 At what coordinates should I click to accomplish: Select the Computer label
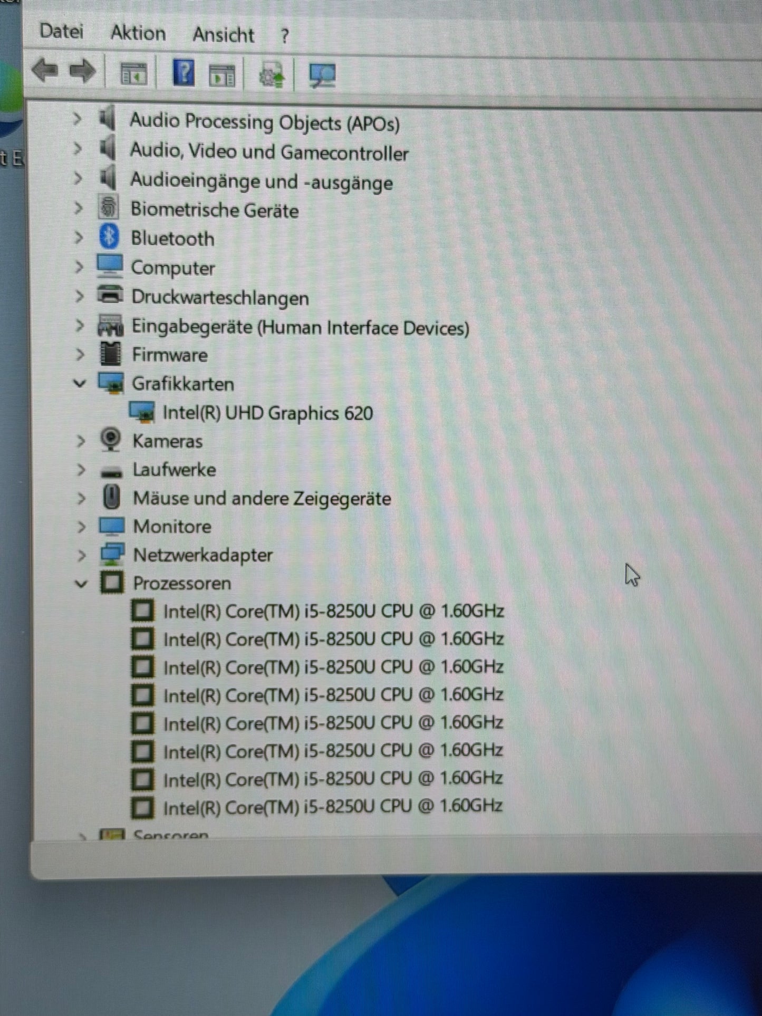[x=173, y=268]
